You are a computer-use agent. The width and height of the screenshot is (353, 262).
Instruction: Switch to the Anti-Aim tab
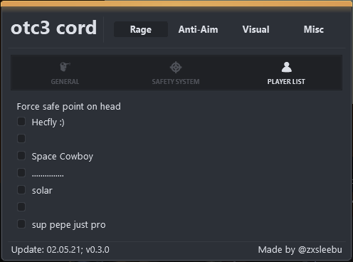point(199,29)
